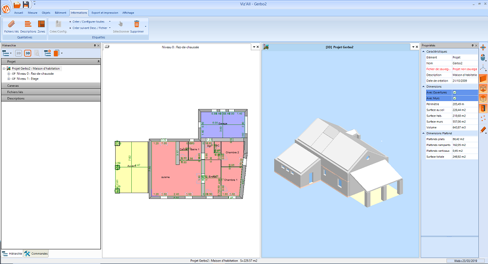Toggle the door openings display icon
The image size is (488, 264).
tap(483, 108)
